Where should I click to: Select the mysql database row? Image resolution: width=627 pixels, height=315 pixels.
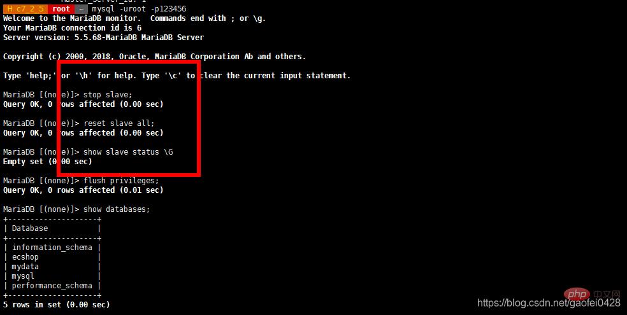point(52,276)
